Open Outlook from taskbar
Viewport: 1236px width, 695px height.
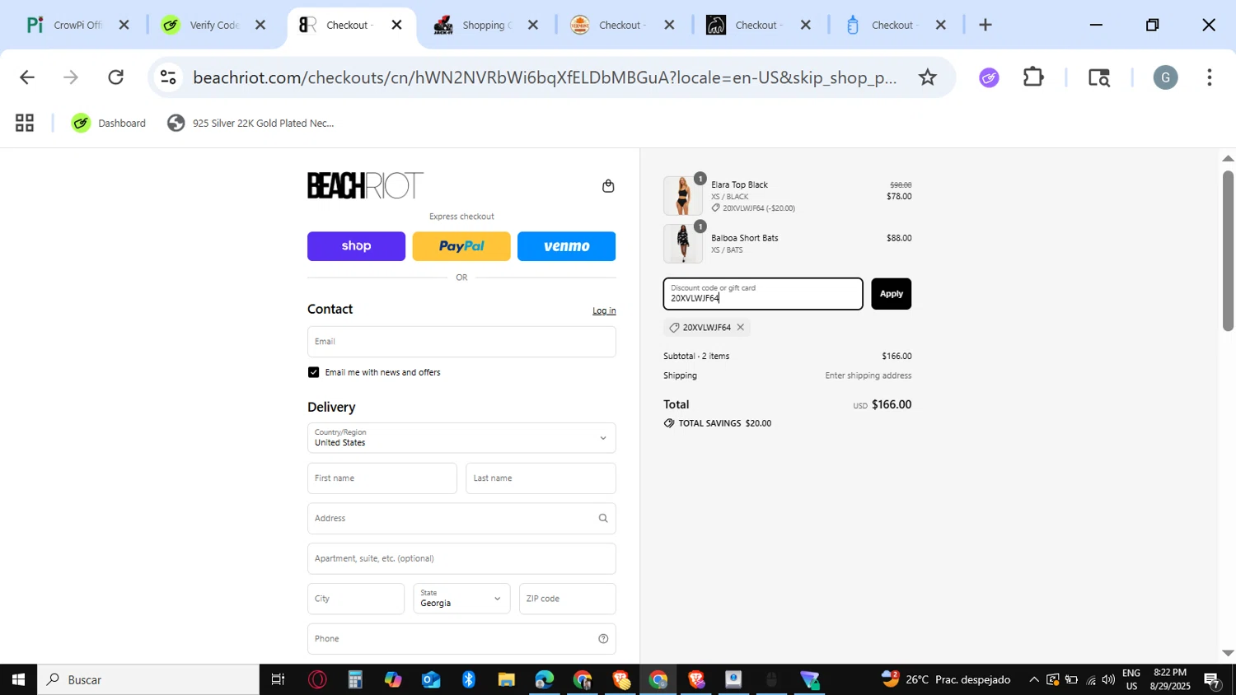431,679
